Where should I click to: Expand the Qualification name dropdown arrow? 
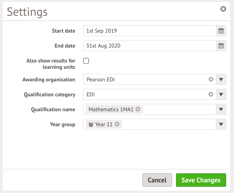click(x=221, y=109)
